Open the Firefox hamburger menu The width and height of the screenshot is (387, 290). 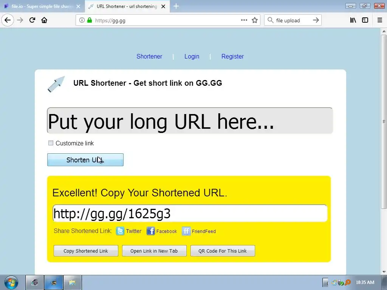pyautogui.click(x=380, y=20)
